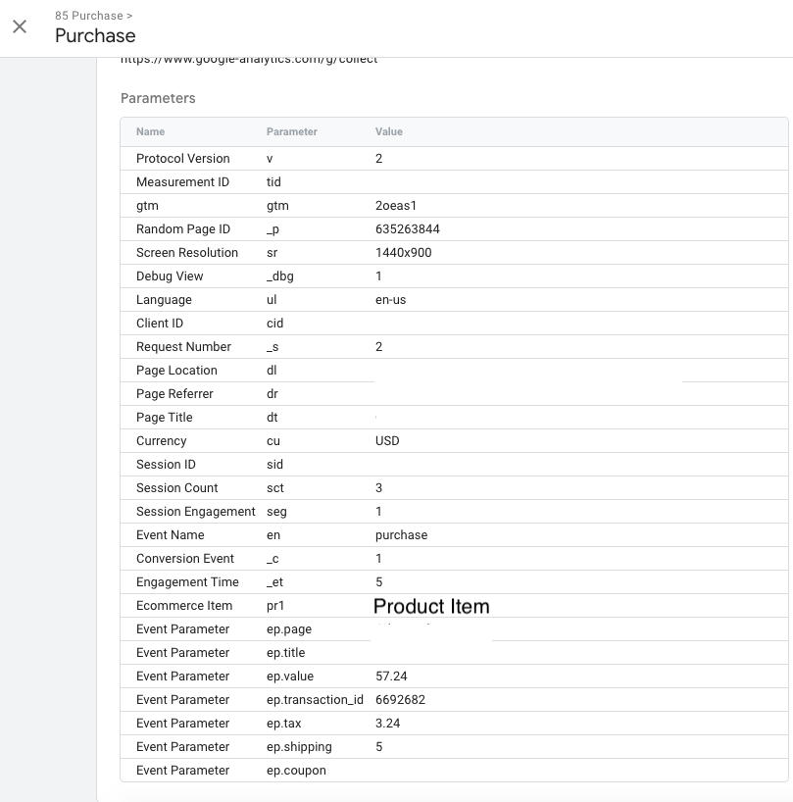Select the Protocol Version row
793x802 pixels.
click(182, 159)
